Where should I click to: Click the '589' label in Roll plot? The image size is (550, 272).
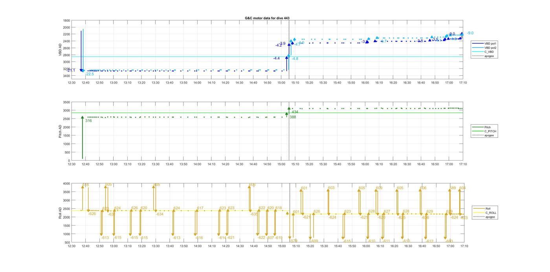pos(453,188)
